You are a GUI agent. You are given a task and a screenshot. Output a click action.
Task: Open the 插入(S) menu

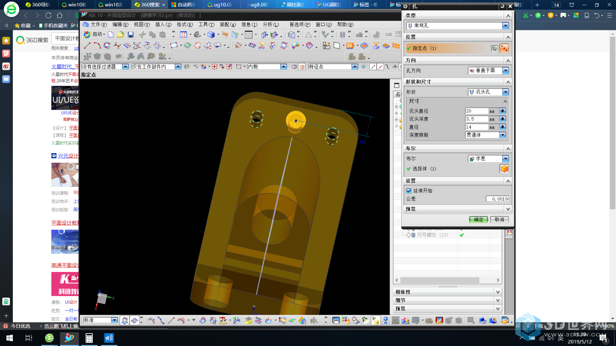pyautogui.click(x=163, y=25)
